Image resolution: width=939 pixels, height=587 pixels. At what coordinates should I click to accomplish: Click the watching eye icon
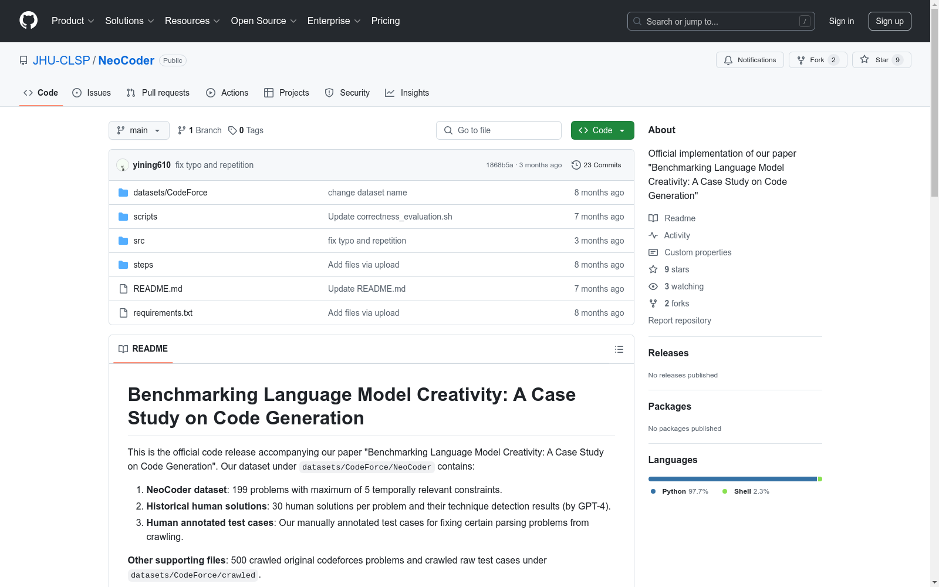tap(653, 286)
